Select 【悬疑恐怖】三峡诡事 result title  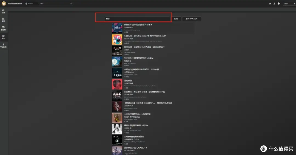point(148,103)
